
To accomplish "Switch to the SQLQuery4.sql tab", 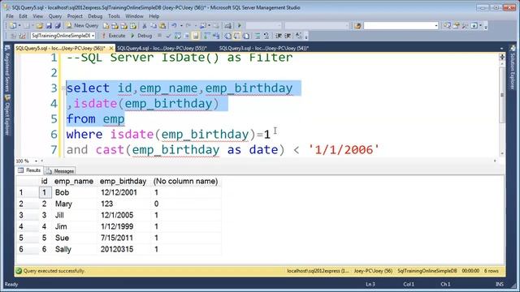I will click(x=162, y=49).
